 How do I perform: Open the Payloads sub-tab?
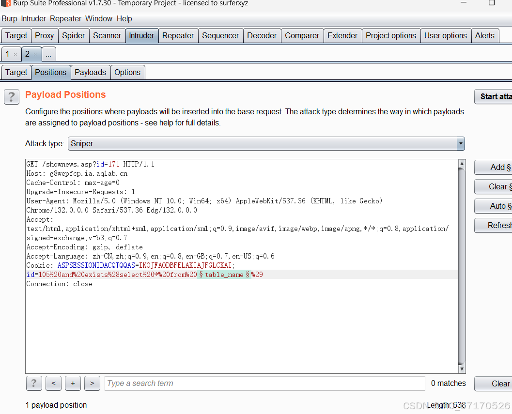pyautogui.click(x=91, y=73)
